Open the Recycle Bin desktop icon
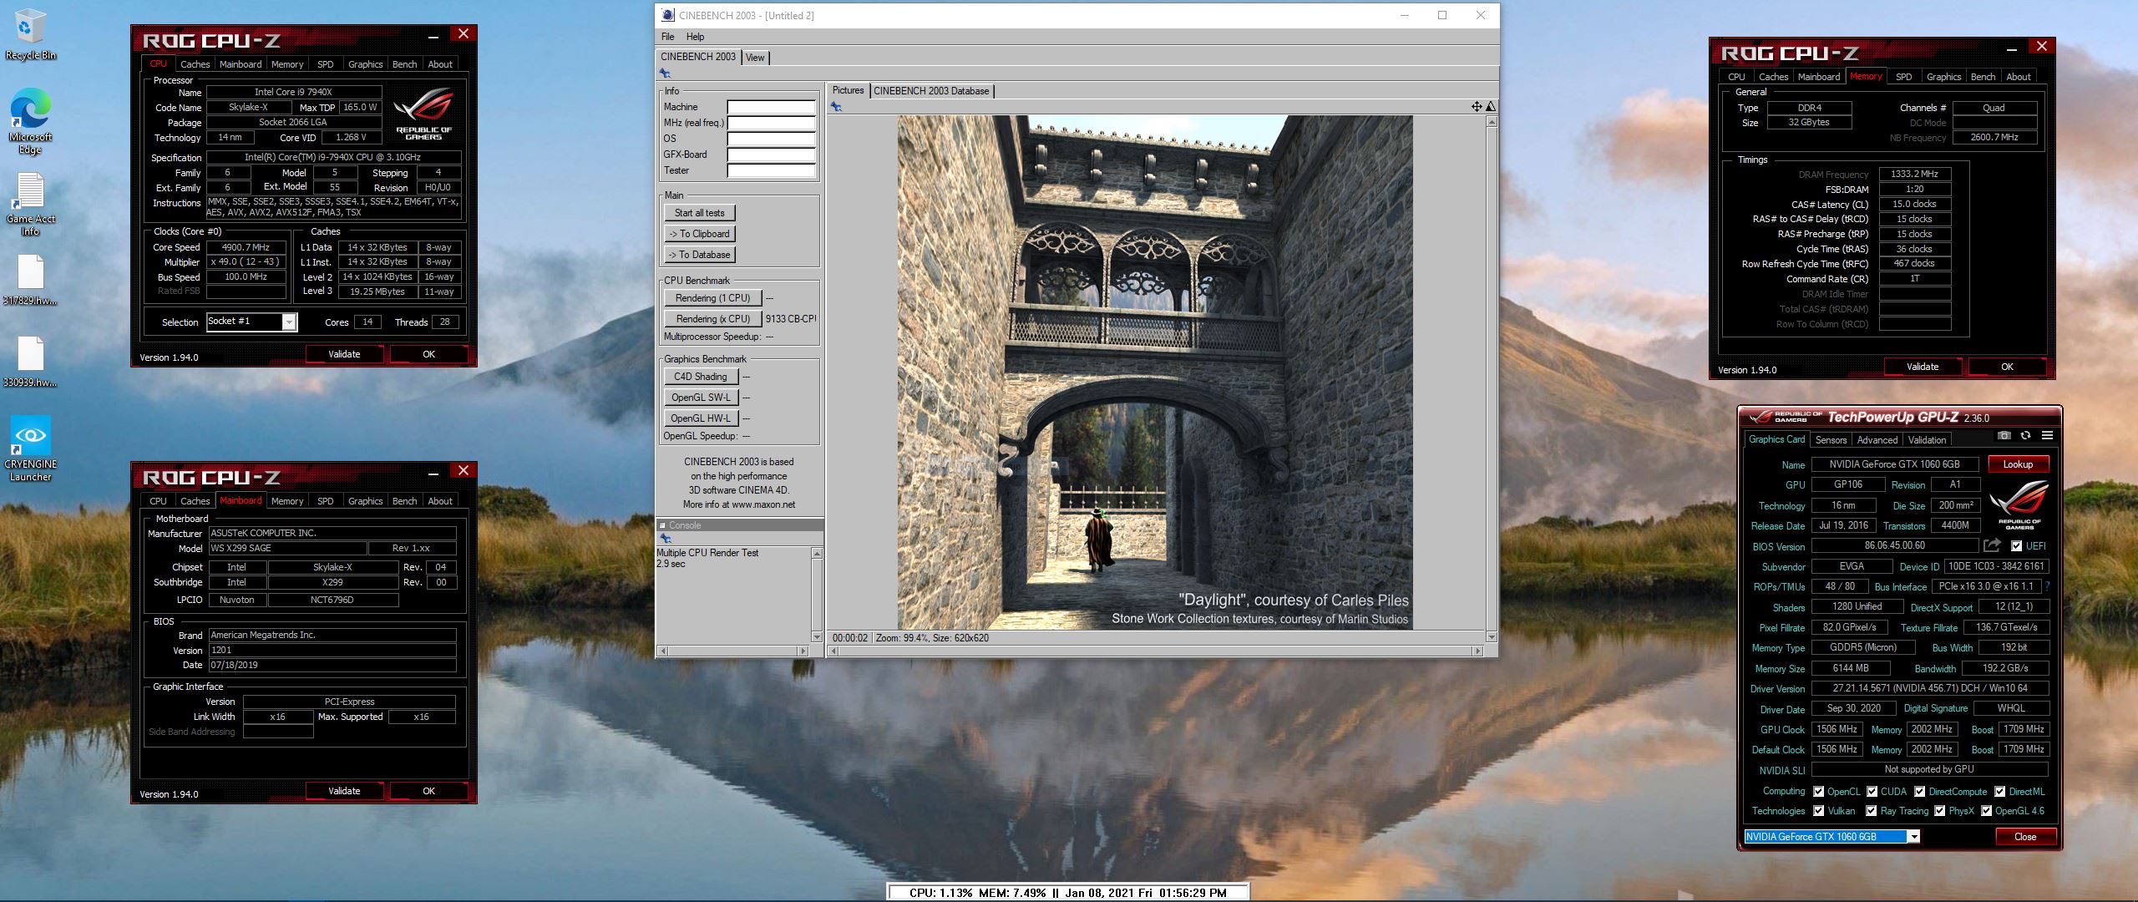Viewport: 2138px width, 902px height. click(30, 33)
